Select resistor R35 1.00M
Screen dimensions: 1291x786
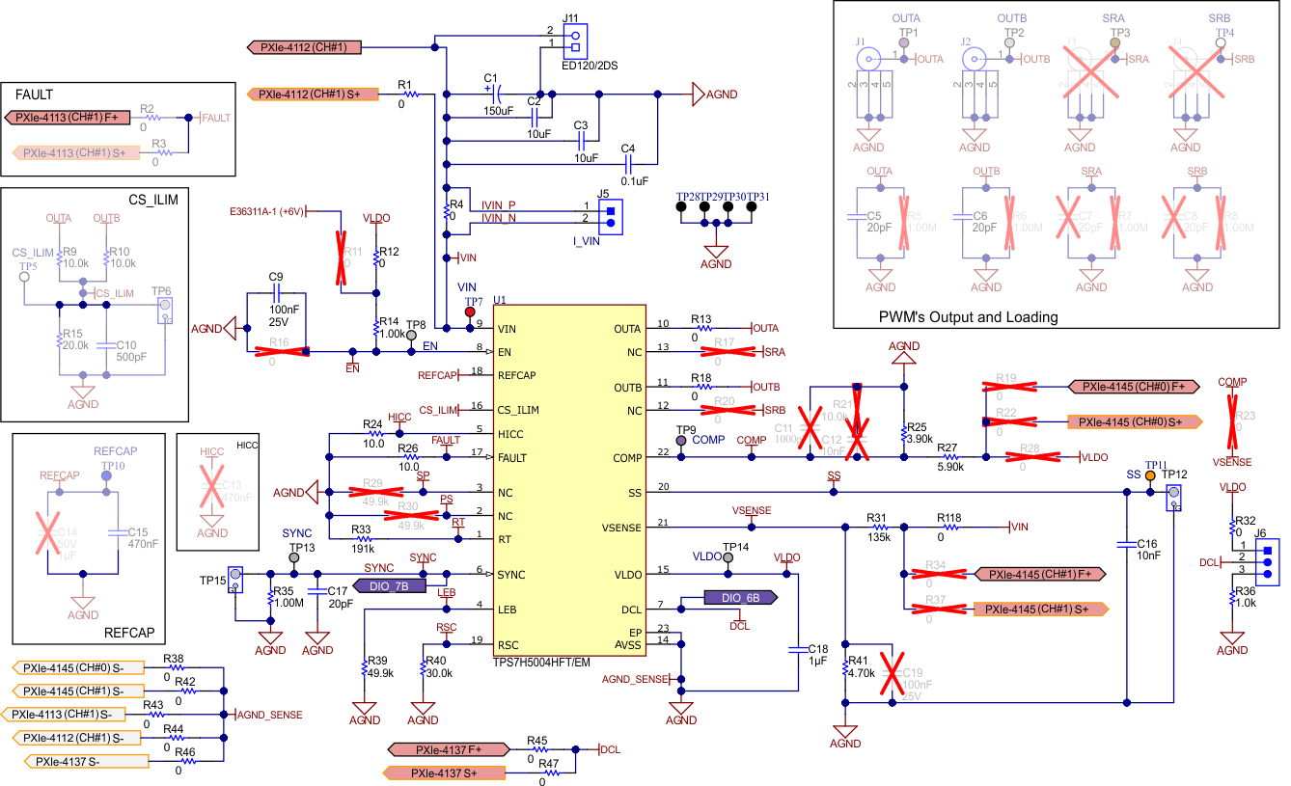click(270, 599)
